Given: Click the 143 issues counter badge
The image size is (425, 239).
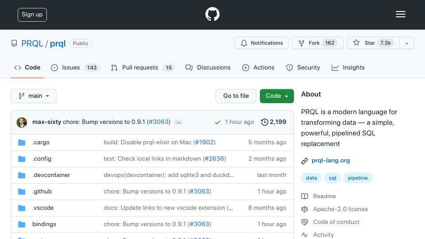Looking at the screenshot, I should point(92,67).
